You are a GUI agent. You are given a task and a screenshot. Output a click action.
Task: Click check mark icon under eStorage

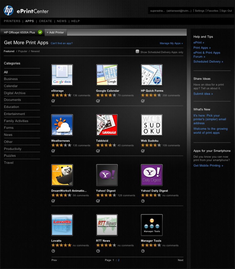(53, 101)
